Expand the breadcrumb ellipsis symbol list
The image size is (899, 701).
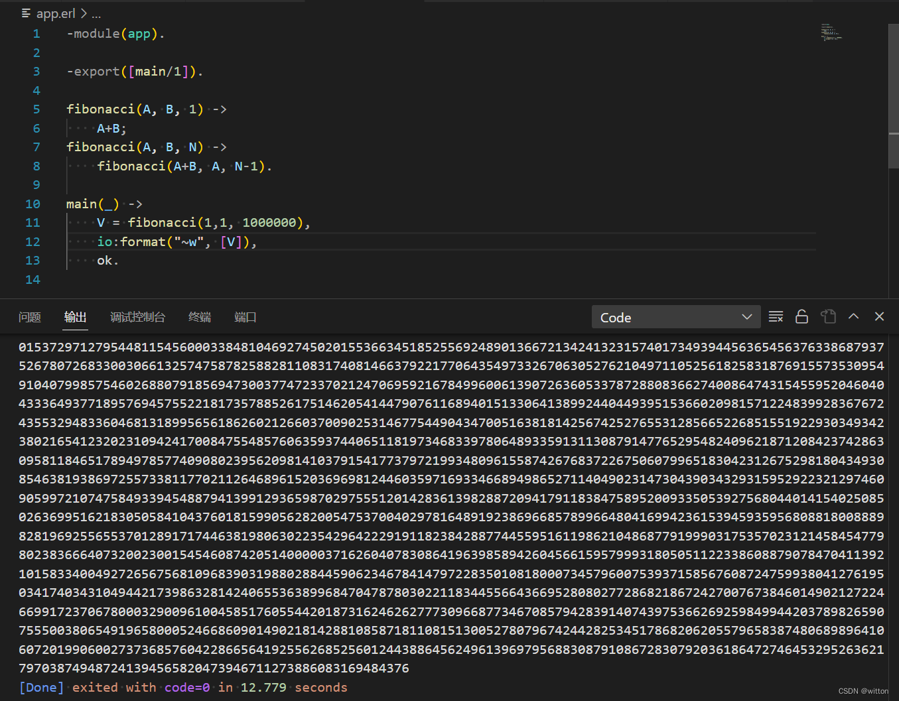[97, 14]
